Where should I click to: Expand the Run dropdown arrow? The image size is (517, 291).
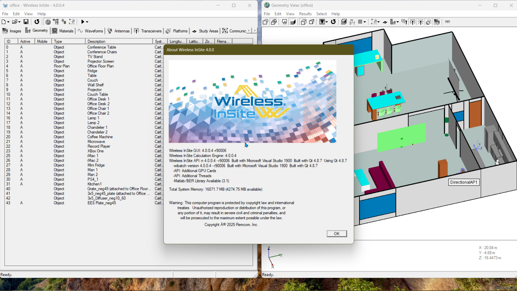[87, 22]
